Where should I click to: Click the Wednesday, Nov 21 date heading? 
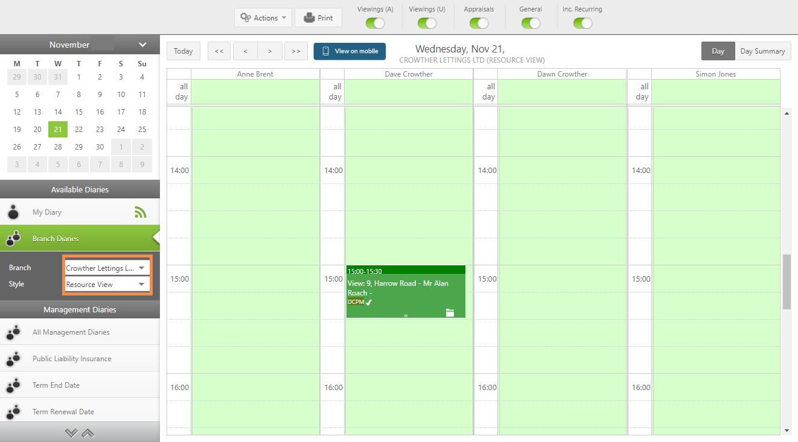pos(460,49)
